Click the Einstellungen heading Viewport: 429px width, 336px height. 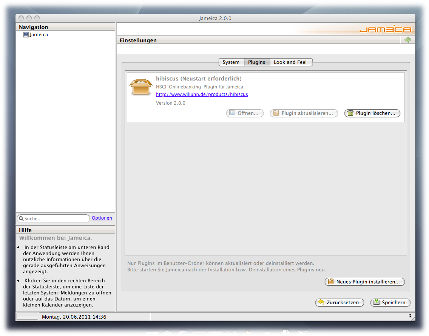point(138,40)
